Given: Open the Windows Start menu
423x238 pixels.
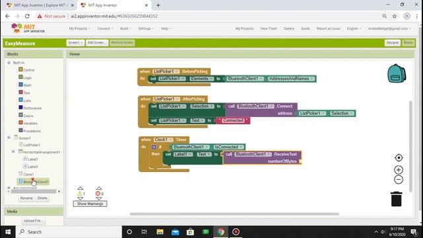Looking at the screenshot, I should (x=8, y=232).
